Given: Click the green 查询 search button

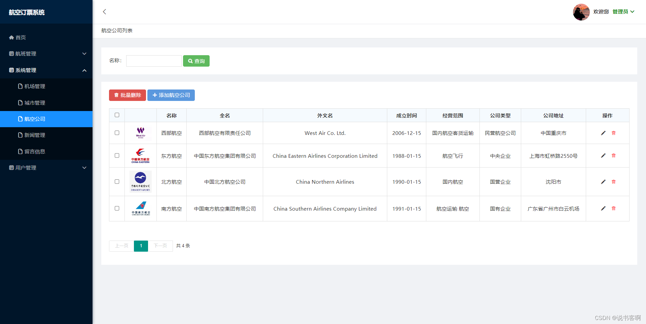Looking at the screenshot, I should 196,61.
